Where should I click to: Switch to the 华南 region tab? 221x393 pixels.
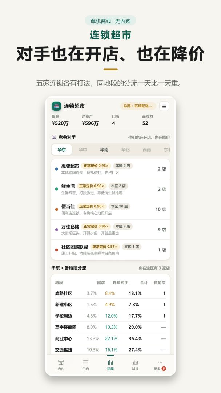point(104,150)
